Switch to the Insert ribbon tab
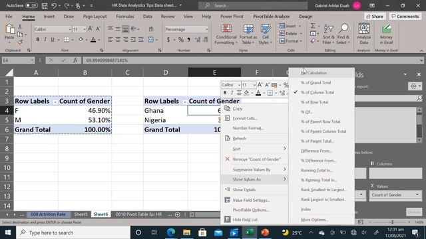Viewport: 426px width, 239px height. click(49, 17)
